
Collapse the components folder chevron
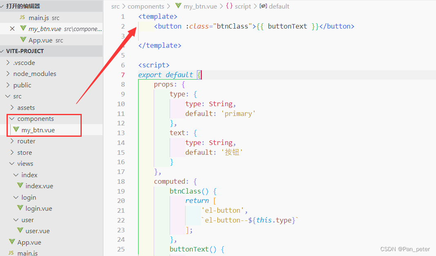(12, 119)
